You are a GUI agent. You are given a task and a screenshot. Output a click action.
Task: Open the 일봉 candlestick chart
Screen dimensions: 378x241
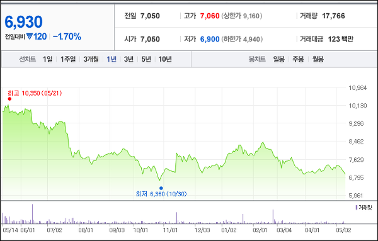(278, 59)
